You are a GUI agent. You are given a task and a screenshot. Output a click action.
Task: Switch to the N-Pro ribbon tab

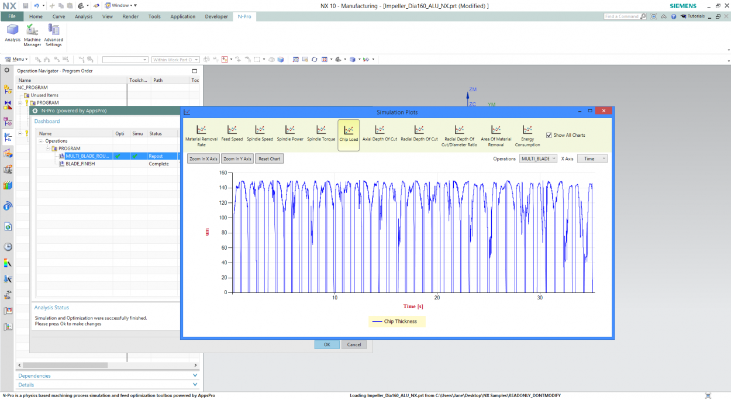(x=244, y=16)
